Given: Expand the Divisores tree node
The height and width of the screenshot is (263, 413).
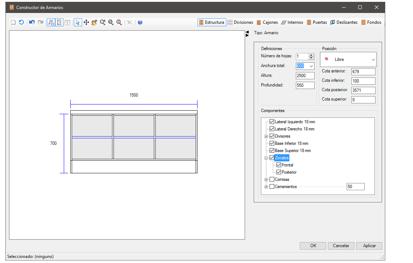Looking at the screenshot, I should (x=266, y=137).
